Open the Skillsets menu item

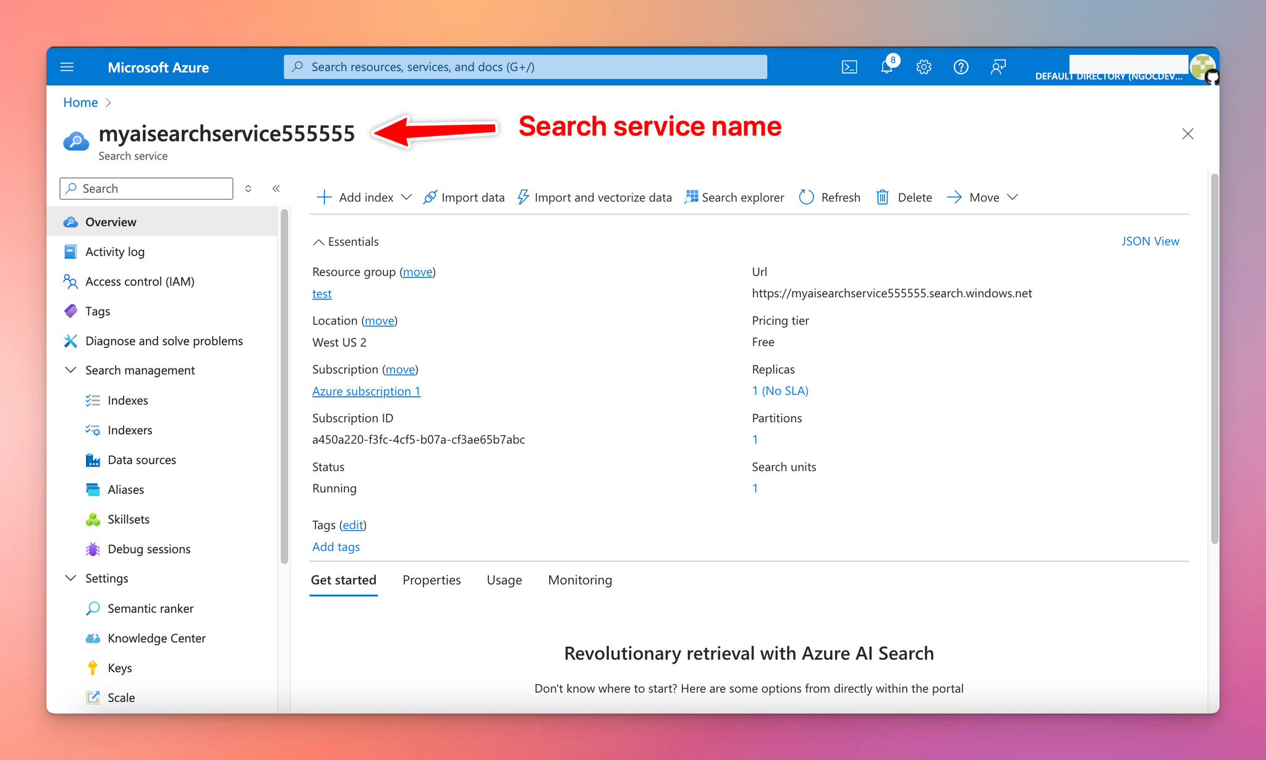coord(127,518)
